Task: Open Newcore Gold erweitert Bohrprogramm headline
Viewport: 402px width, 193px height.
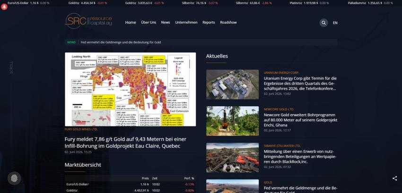Action: point(300,120)
